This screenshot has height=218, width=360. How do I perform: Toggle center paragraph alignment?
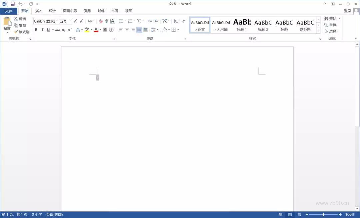pyautogui.click(x=127, y=30)
